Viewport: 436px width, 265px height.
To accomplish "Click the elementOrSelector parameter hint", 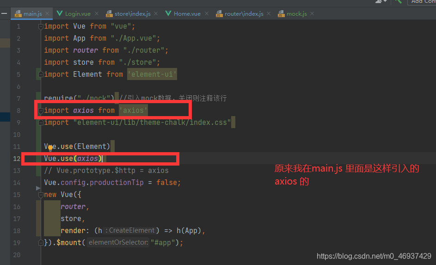I will tap(118, 242).
